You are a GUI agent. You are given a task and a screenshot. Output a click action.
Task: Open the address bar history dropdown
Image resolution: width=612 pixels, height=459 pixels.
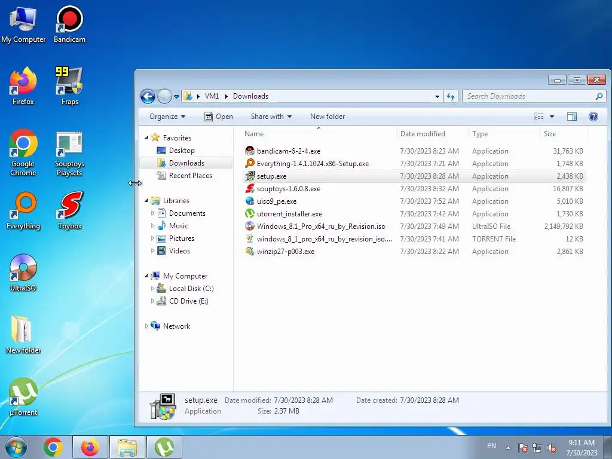(x=437, y=96)
